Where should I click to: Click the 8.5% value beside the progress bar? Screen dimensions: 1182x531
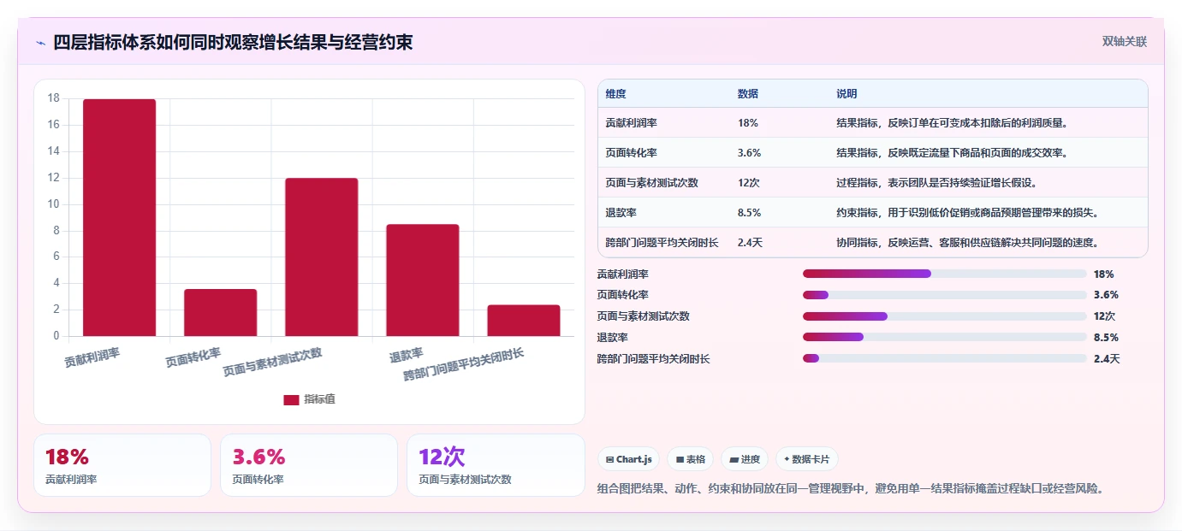pyautogui.click(x=1106, y=338)
